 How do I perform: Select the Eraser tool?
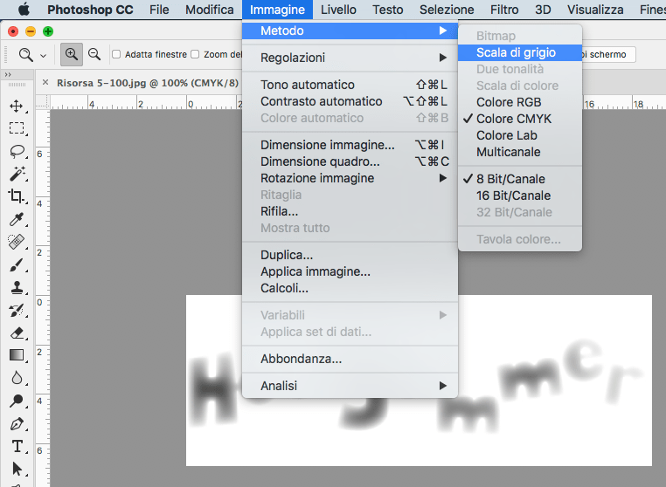point(17,333)
